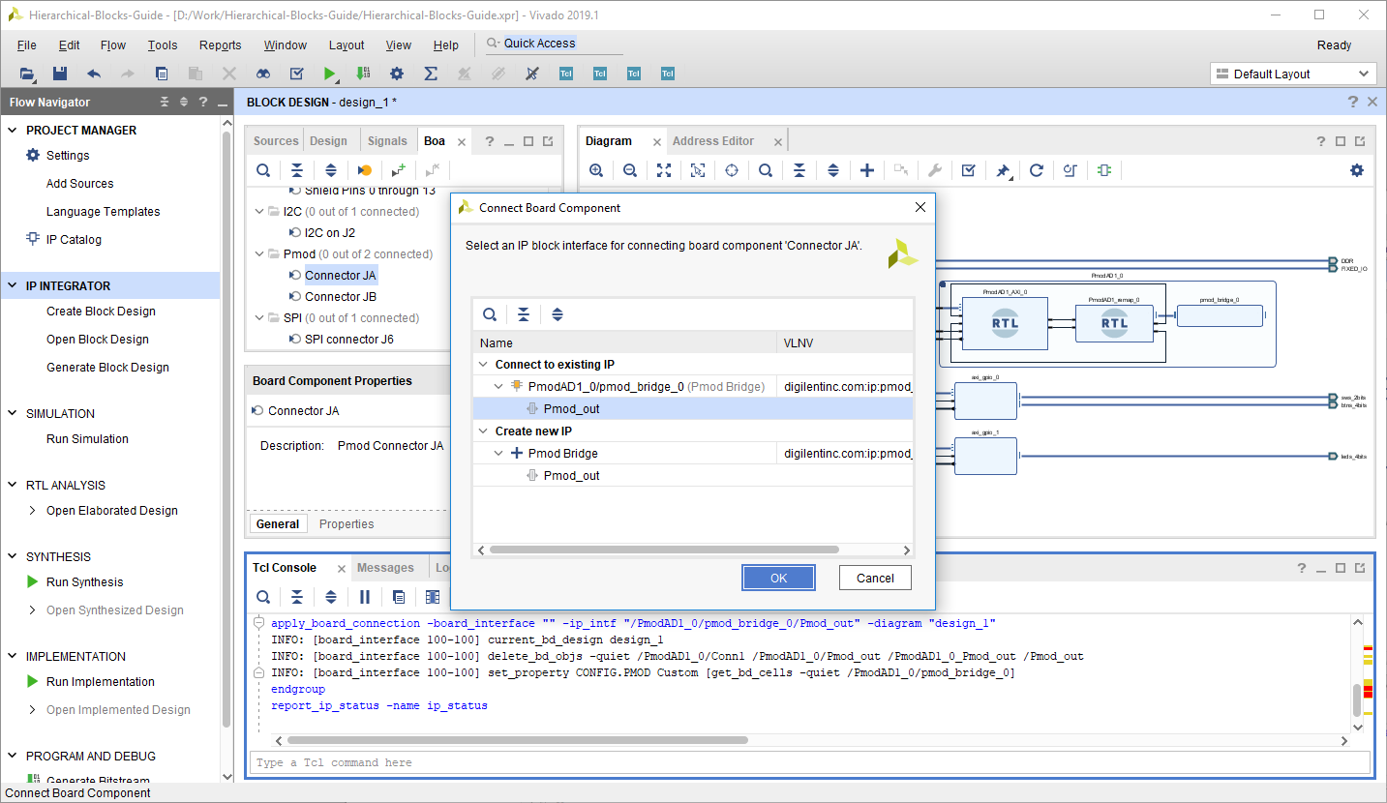Select Connector JB in Board panel
The image size is (1387, 803).
[x=341, y=297]
